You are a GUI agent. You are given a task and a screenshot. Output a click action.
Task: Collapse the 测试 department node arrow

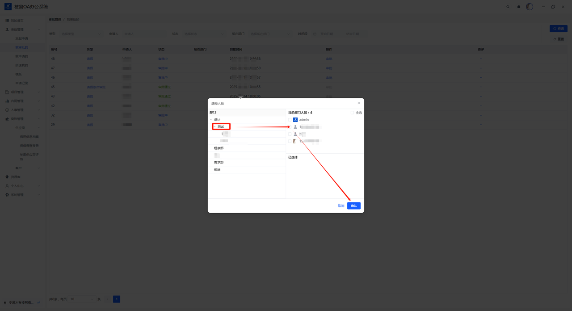[x=214, y=127]
